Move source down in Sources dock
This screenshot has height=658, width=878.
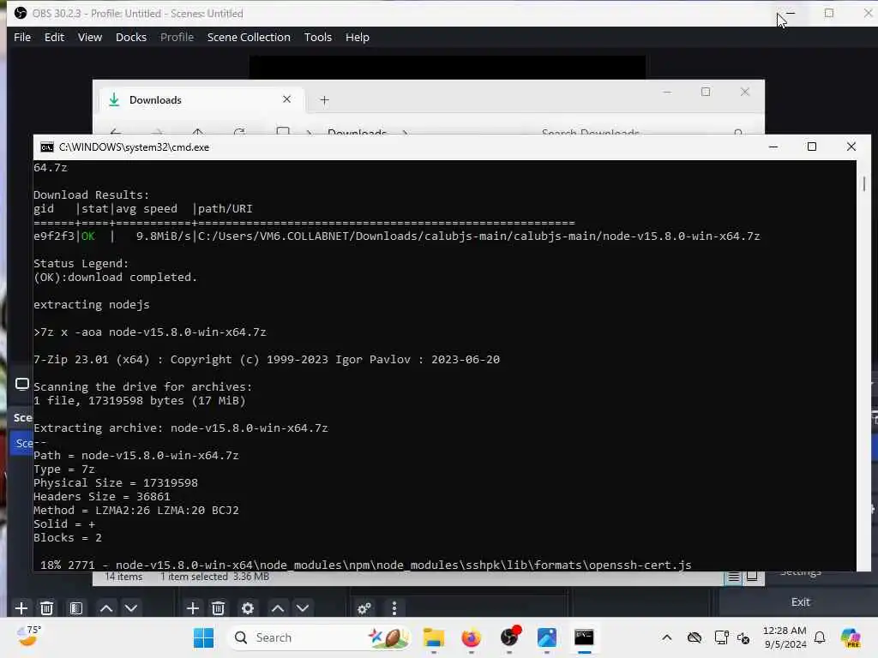tap(303, 608)
